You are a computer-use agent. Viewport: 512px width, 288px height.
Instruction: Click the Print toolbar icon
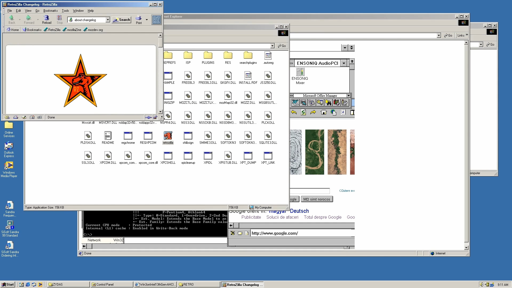tap(139, 19)
